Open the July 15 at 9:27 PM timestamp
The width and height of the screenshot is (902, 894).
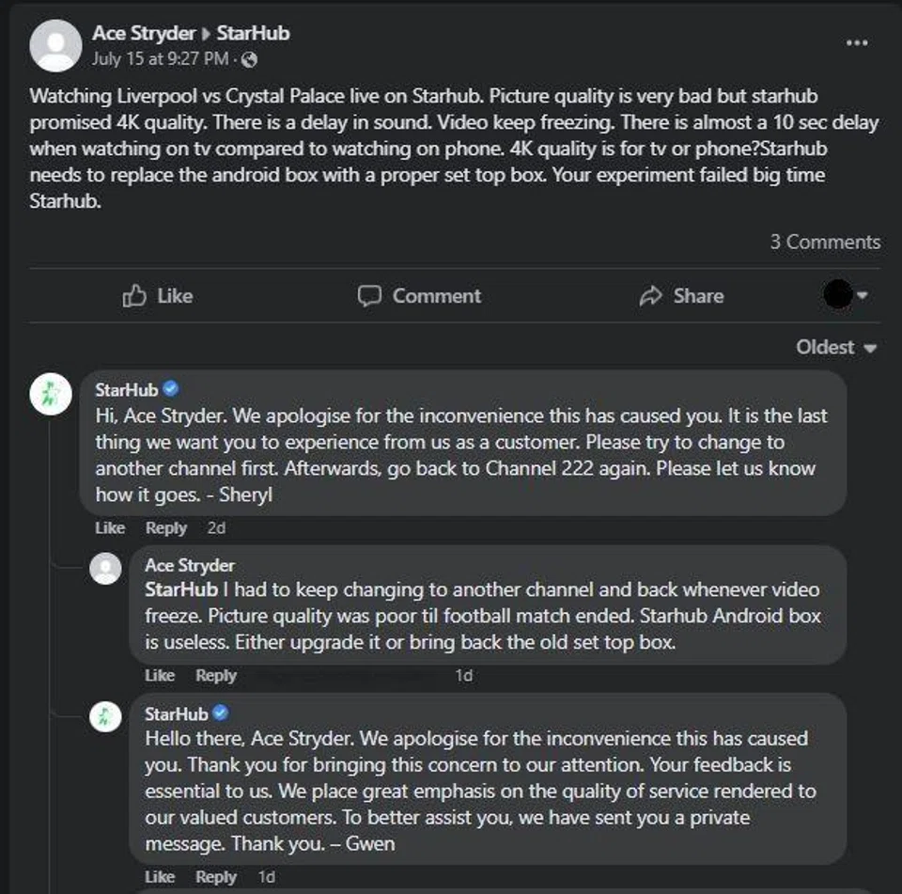click(x=160, y=59)
